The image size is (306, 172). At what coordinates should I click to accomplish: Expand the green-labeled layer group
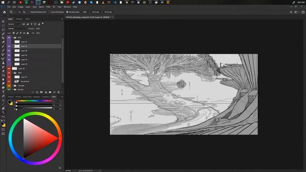click(13, 89)
